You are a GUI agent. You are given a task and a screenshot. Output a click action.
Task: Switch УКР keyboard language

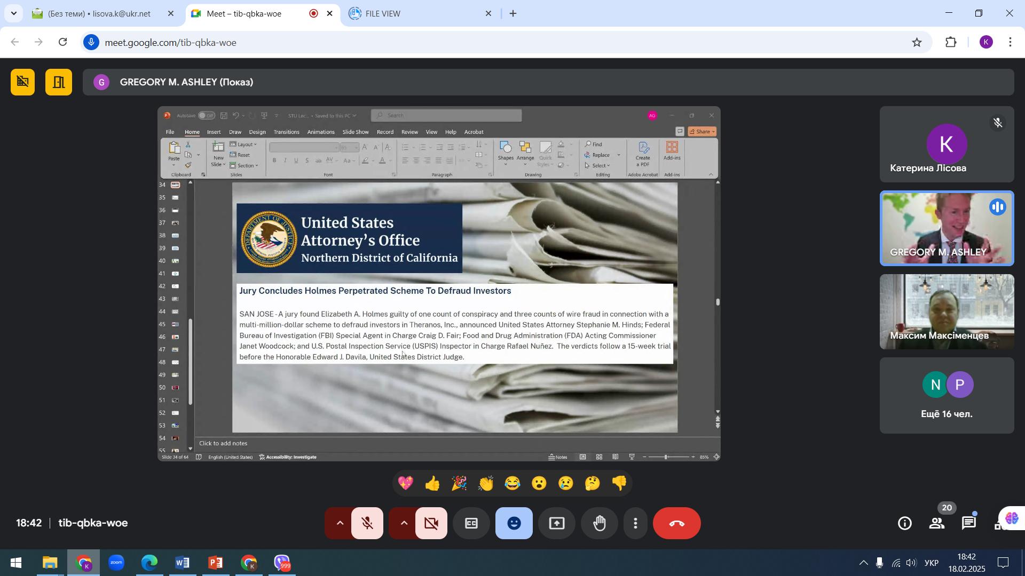point(932,564)
